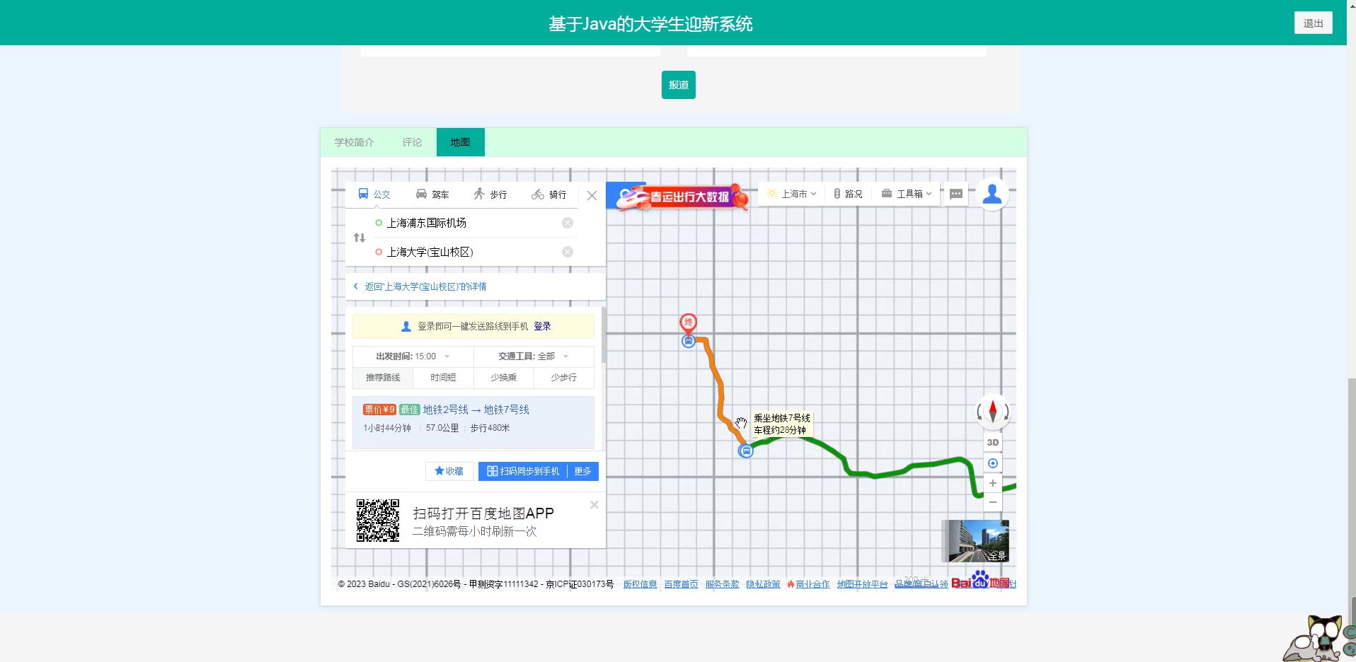Viewport: 1356px width, 662px height.
Task: Select the 骑行 cycling mode
Action: [549, 194]
